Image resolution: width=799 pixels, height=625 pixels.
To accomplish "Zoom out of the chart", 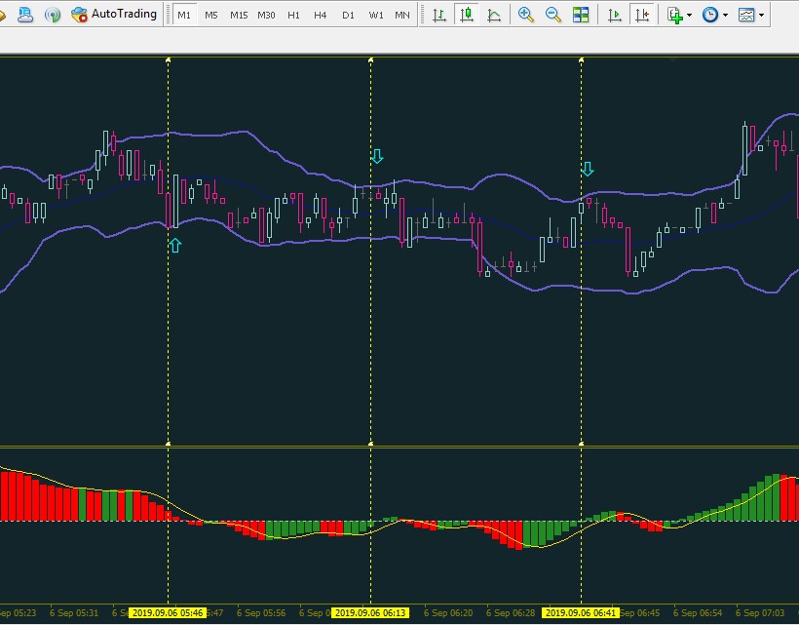I will 553,15.
